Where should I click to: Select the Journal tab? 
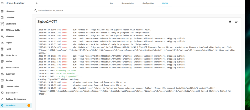(165, 3)
